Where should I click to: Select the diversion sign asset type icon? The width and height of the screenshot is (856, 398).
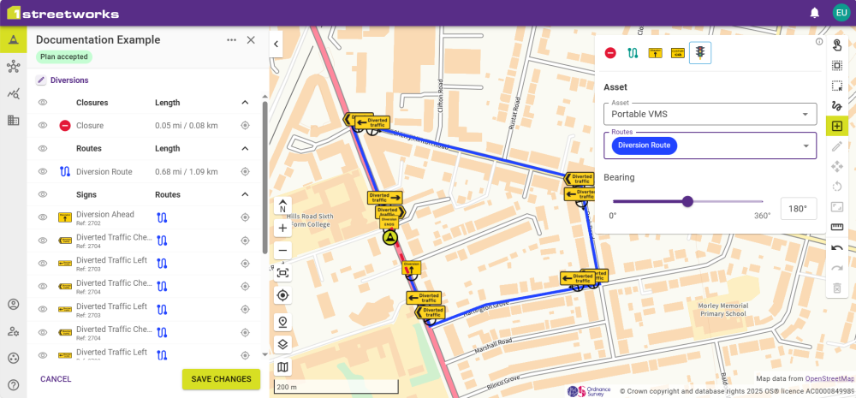click(x=655, y=53)
